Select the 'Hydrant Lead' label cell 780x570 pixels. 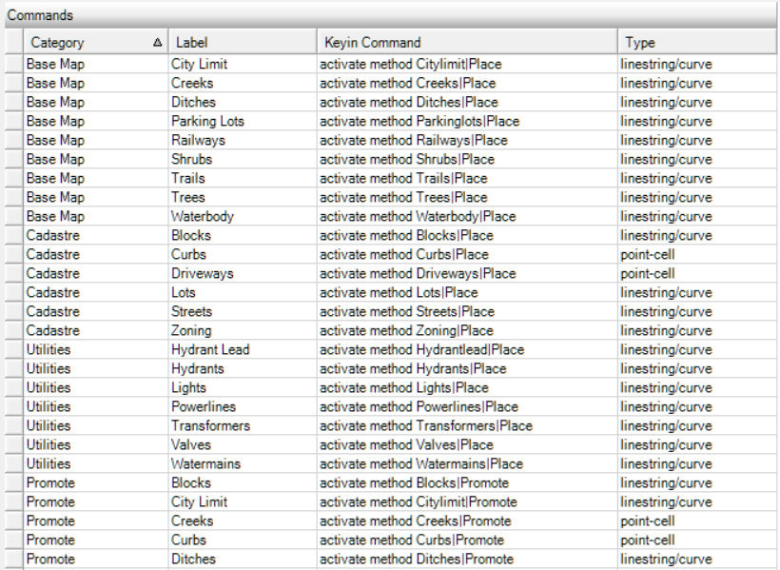[x=243, y=349]
